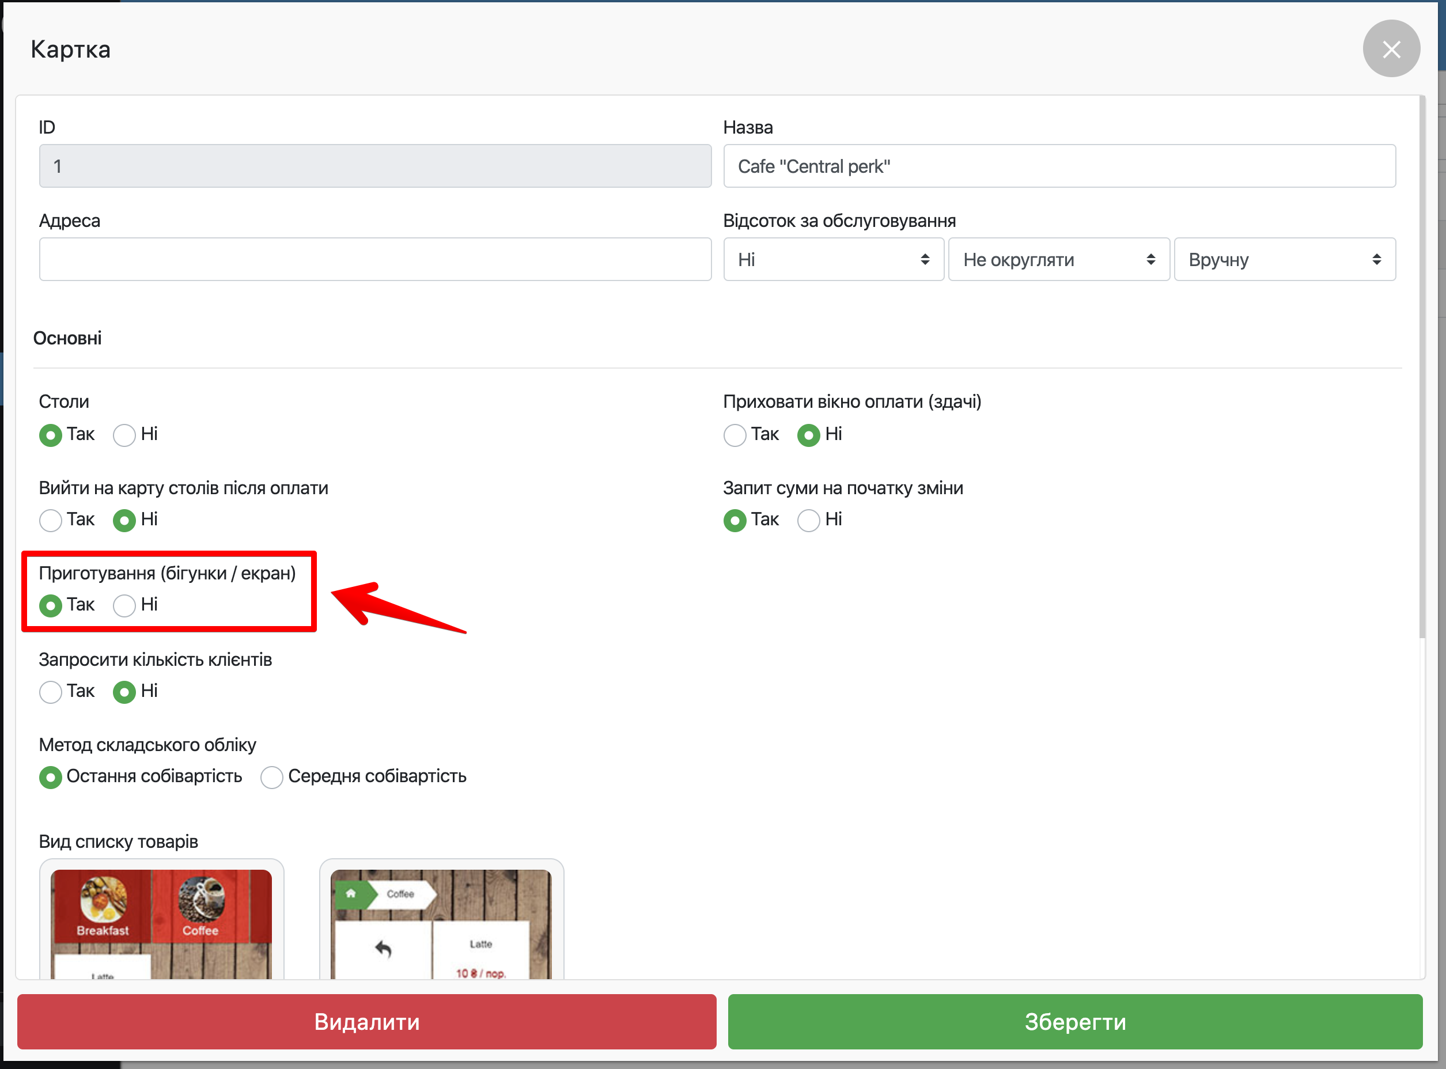
Task: Expand the Не округляти rounding dropdown
Action: [x=1058, y=260]
